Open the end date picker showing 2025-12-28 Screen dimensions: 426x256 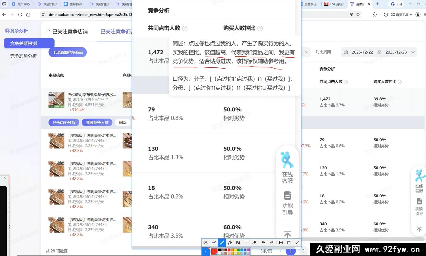click(396, 52)
